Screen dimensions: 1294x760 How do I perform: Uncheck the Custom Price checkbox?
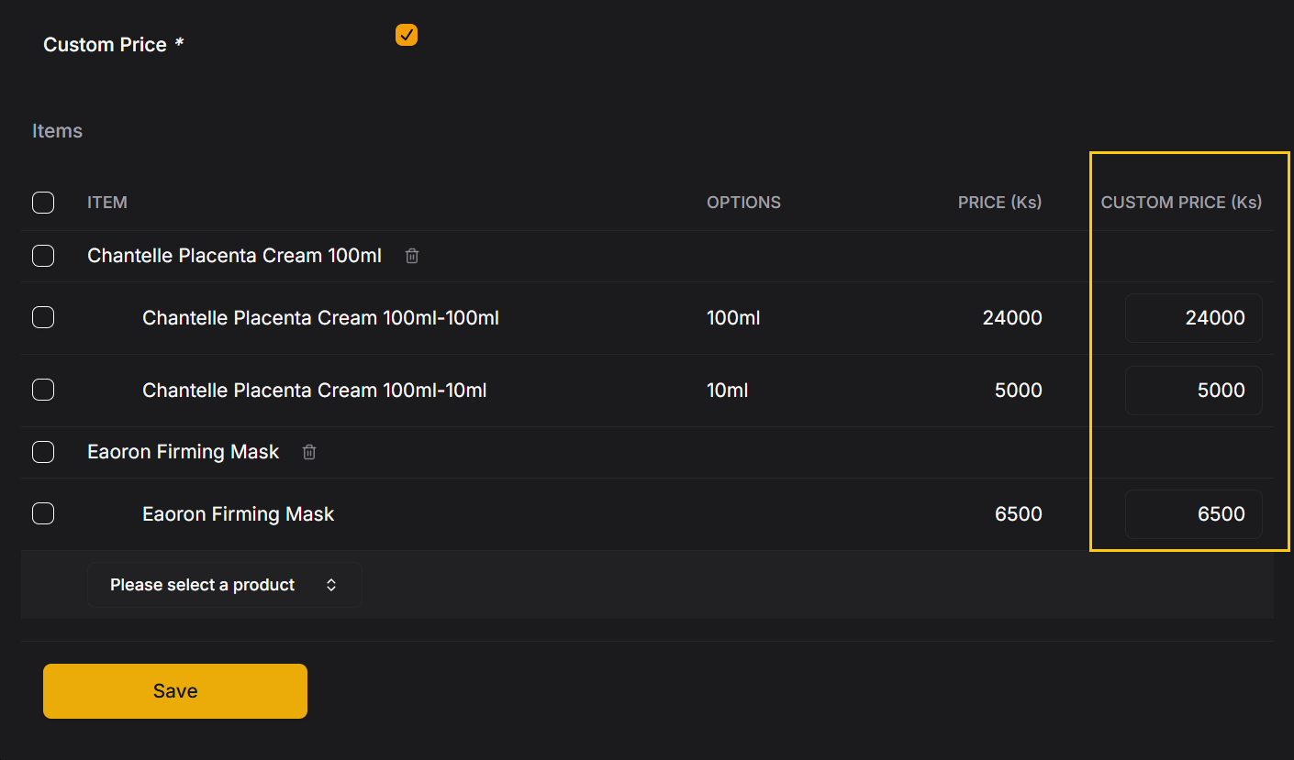point(407,35)
